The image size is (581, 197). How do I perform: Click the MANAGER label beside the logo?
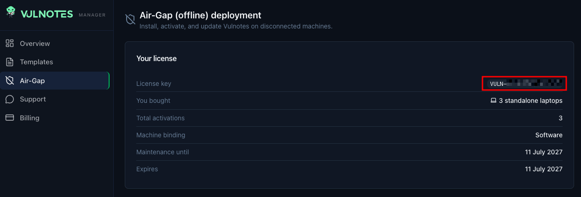(x=92, y=15)
